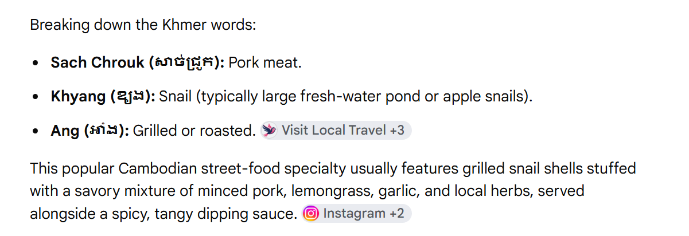Image resolution: width=689 pixels, height=236 pixels.
Task: Click the Visit Local Travel bird icon
Action: click(269, 131)
